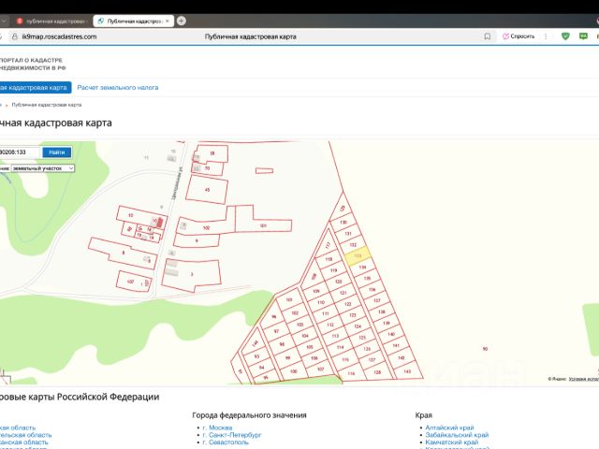
Task: Open the three-dot menu beside Спросить
Action: point(546,36)
